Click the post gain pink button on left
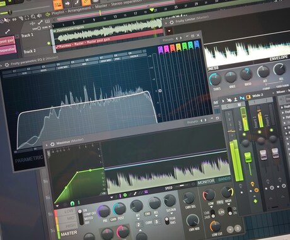This screenshot has width=290, height=240. point(7,40)
